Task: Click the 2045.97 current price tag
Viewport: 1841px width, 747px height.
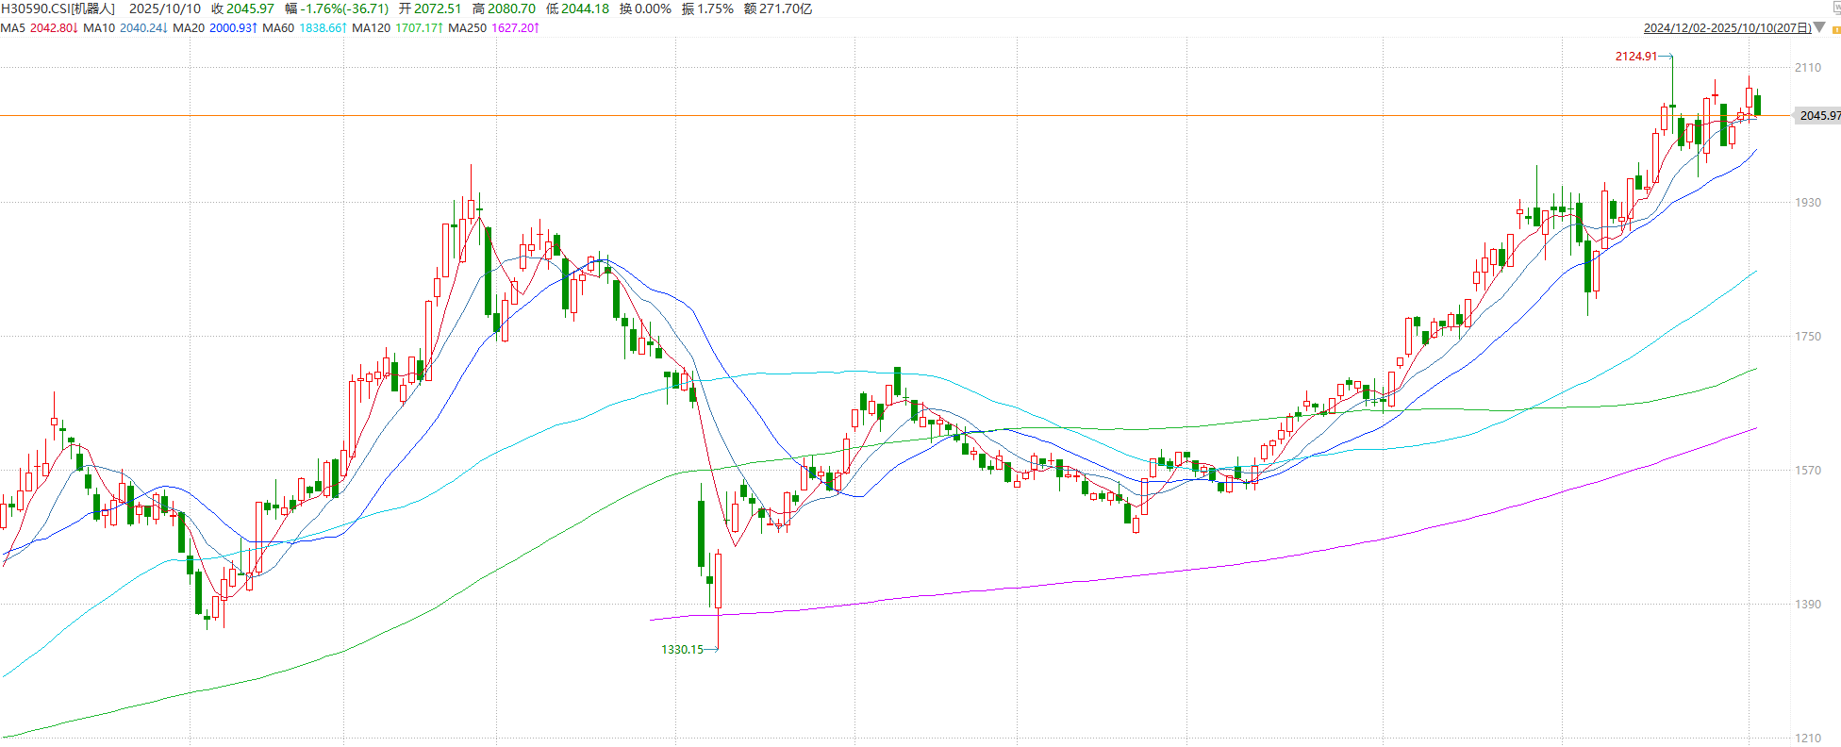Action: pos(1818,116)
